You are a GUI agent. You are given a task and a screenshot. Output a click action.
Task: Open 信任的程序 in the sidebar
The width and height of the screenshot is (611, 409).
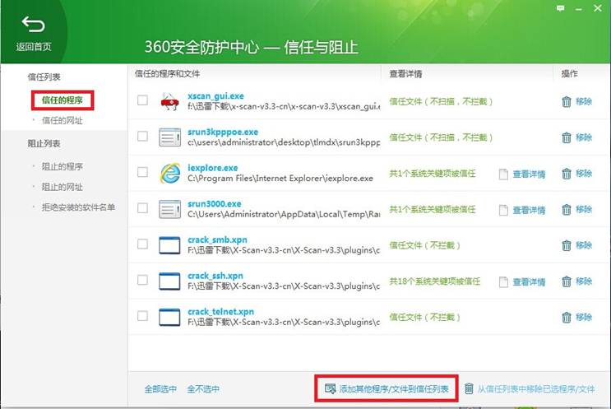coord(62,100)
